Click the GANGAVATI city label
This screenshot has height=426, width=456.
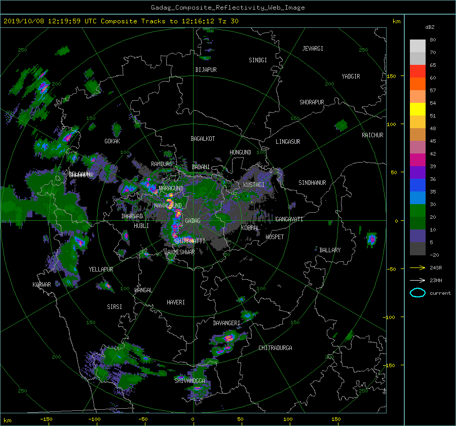(x=289, y=219)
